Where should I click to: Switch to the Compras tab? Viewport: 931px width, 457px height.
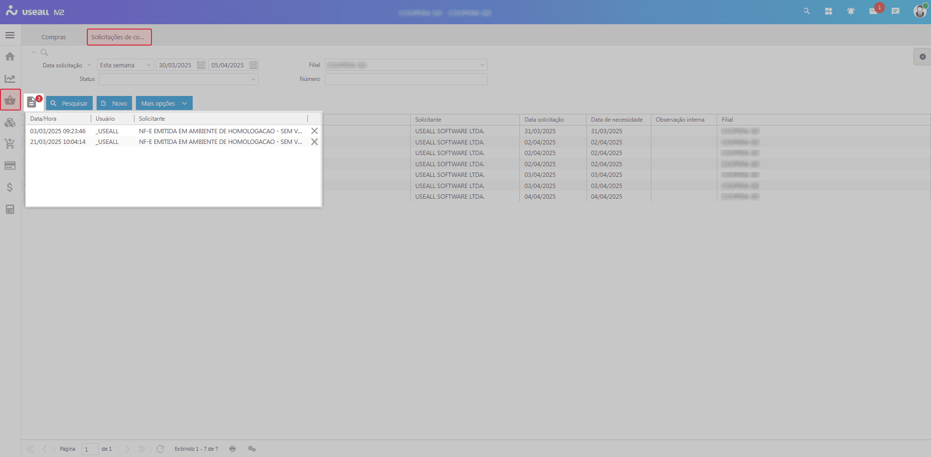(53, 37)
